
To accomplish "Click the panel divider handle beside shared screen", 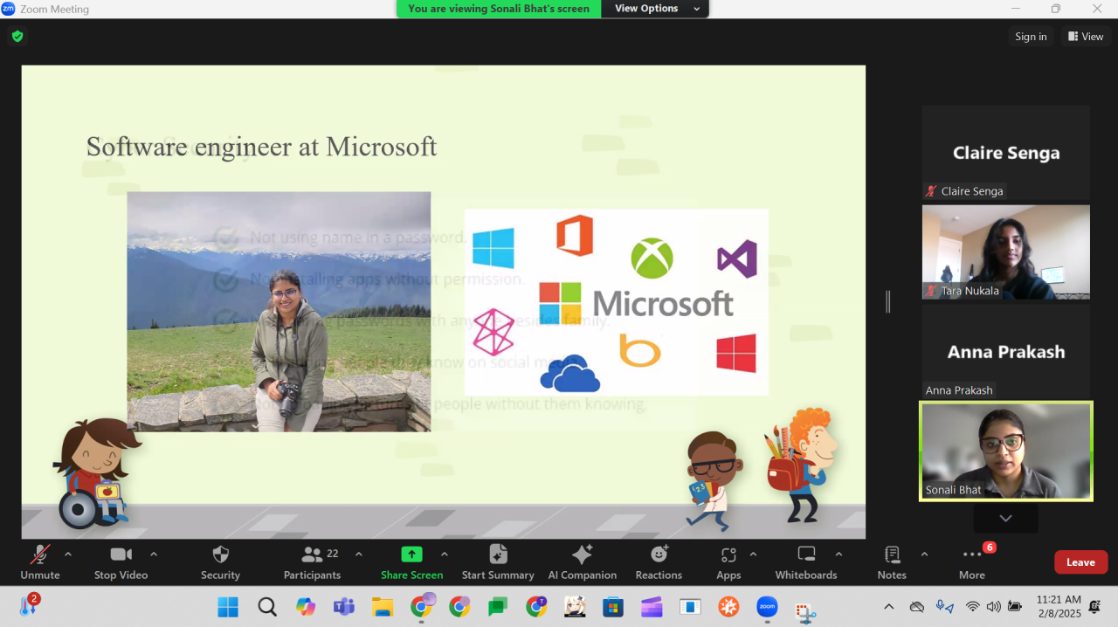I will [887, 302].
